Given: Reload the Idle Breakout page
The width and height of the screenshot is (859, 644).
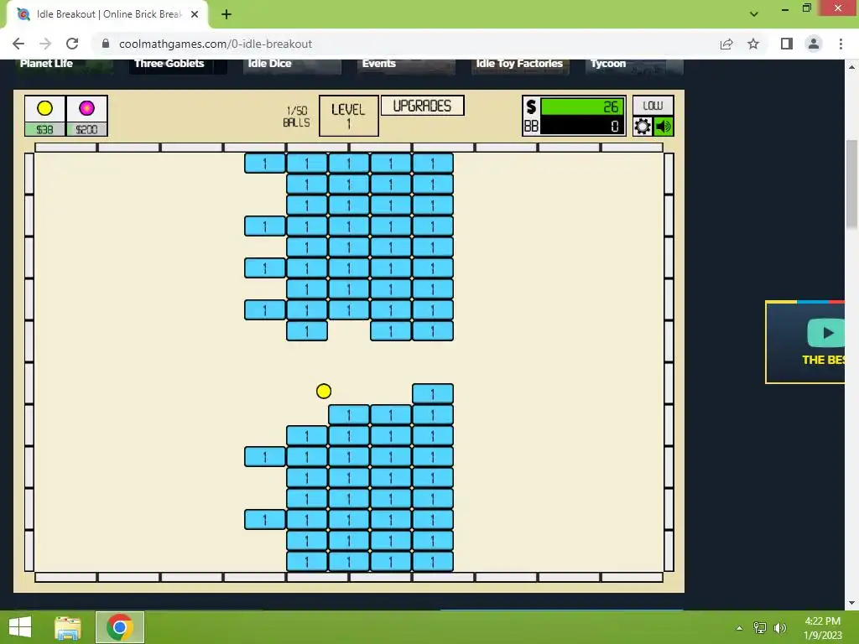Looking at the screenshot, I should click(x=72, y=44).
